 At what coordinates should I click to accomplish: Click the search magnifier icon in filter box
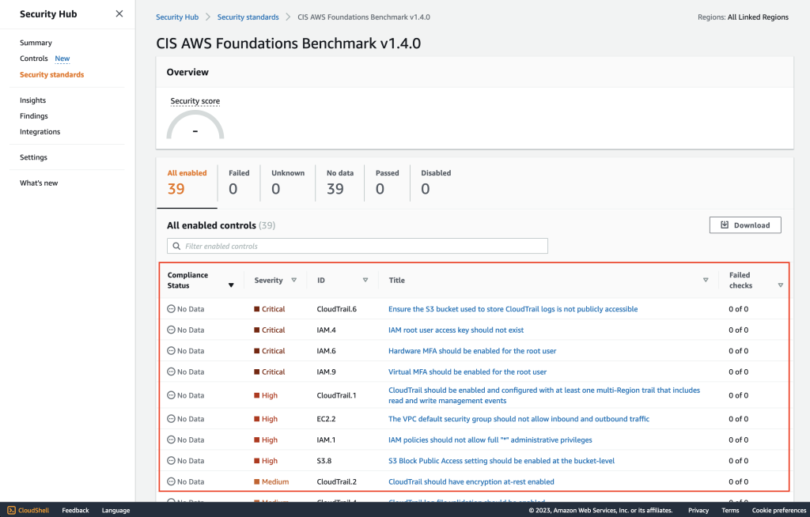tap(176, 247)
